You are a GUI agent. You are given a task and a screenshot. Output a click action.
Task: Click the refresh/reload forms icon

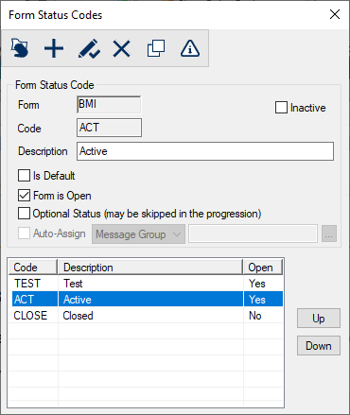20,48
